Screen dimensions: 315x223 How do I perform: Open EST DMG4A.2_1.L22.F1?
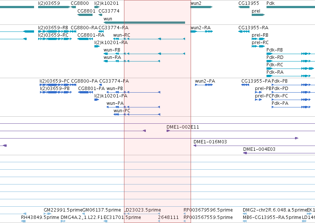[81, 217]
